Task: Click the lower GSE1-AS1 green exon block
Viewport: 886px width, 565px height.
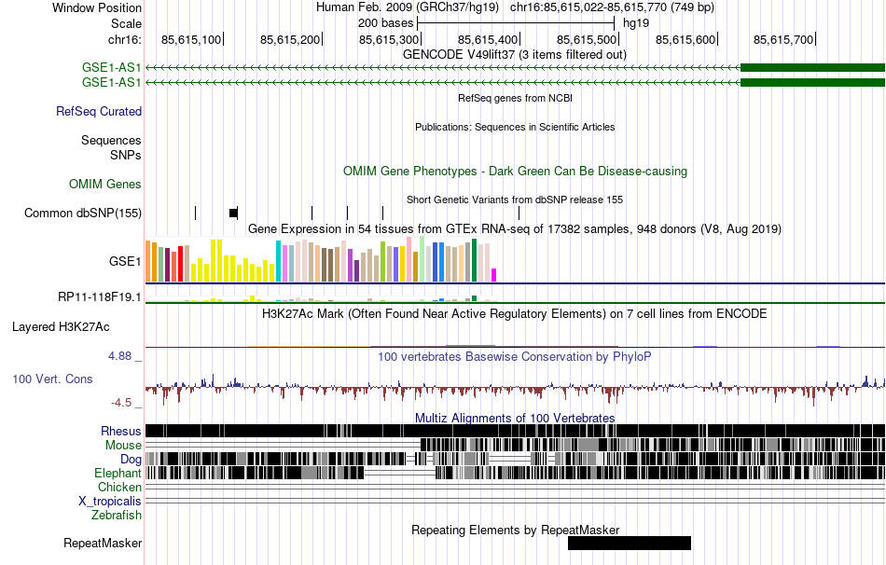Action: (x=812, y=82)
